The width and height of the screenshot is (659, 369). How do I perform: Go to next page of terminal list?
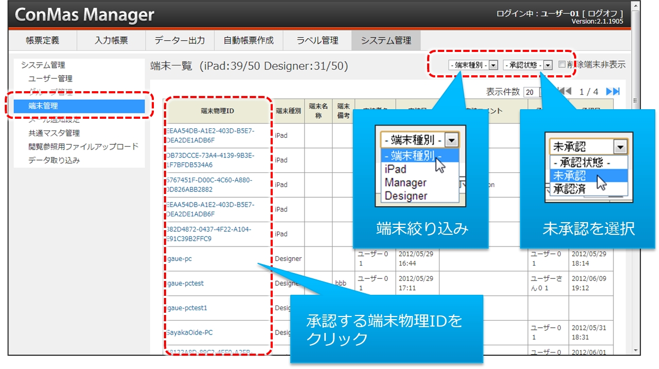[x=609, y=91]
